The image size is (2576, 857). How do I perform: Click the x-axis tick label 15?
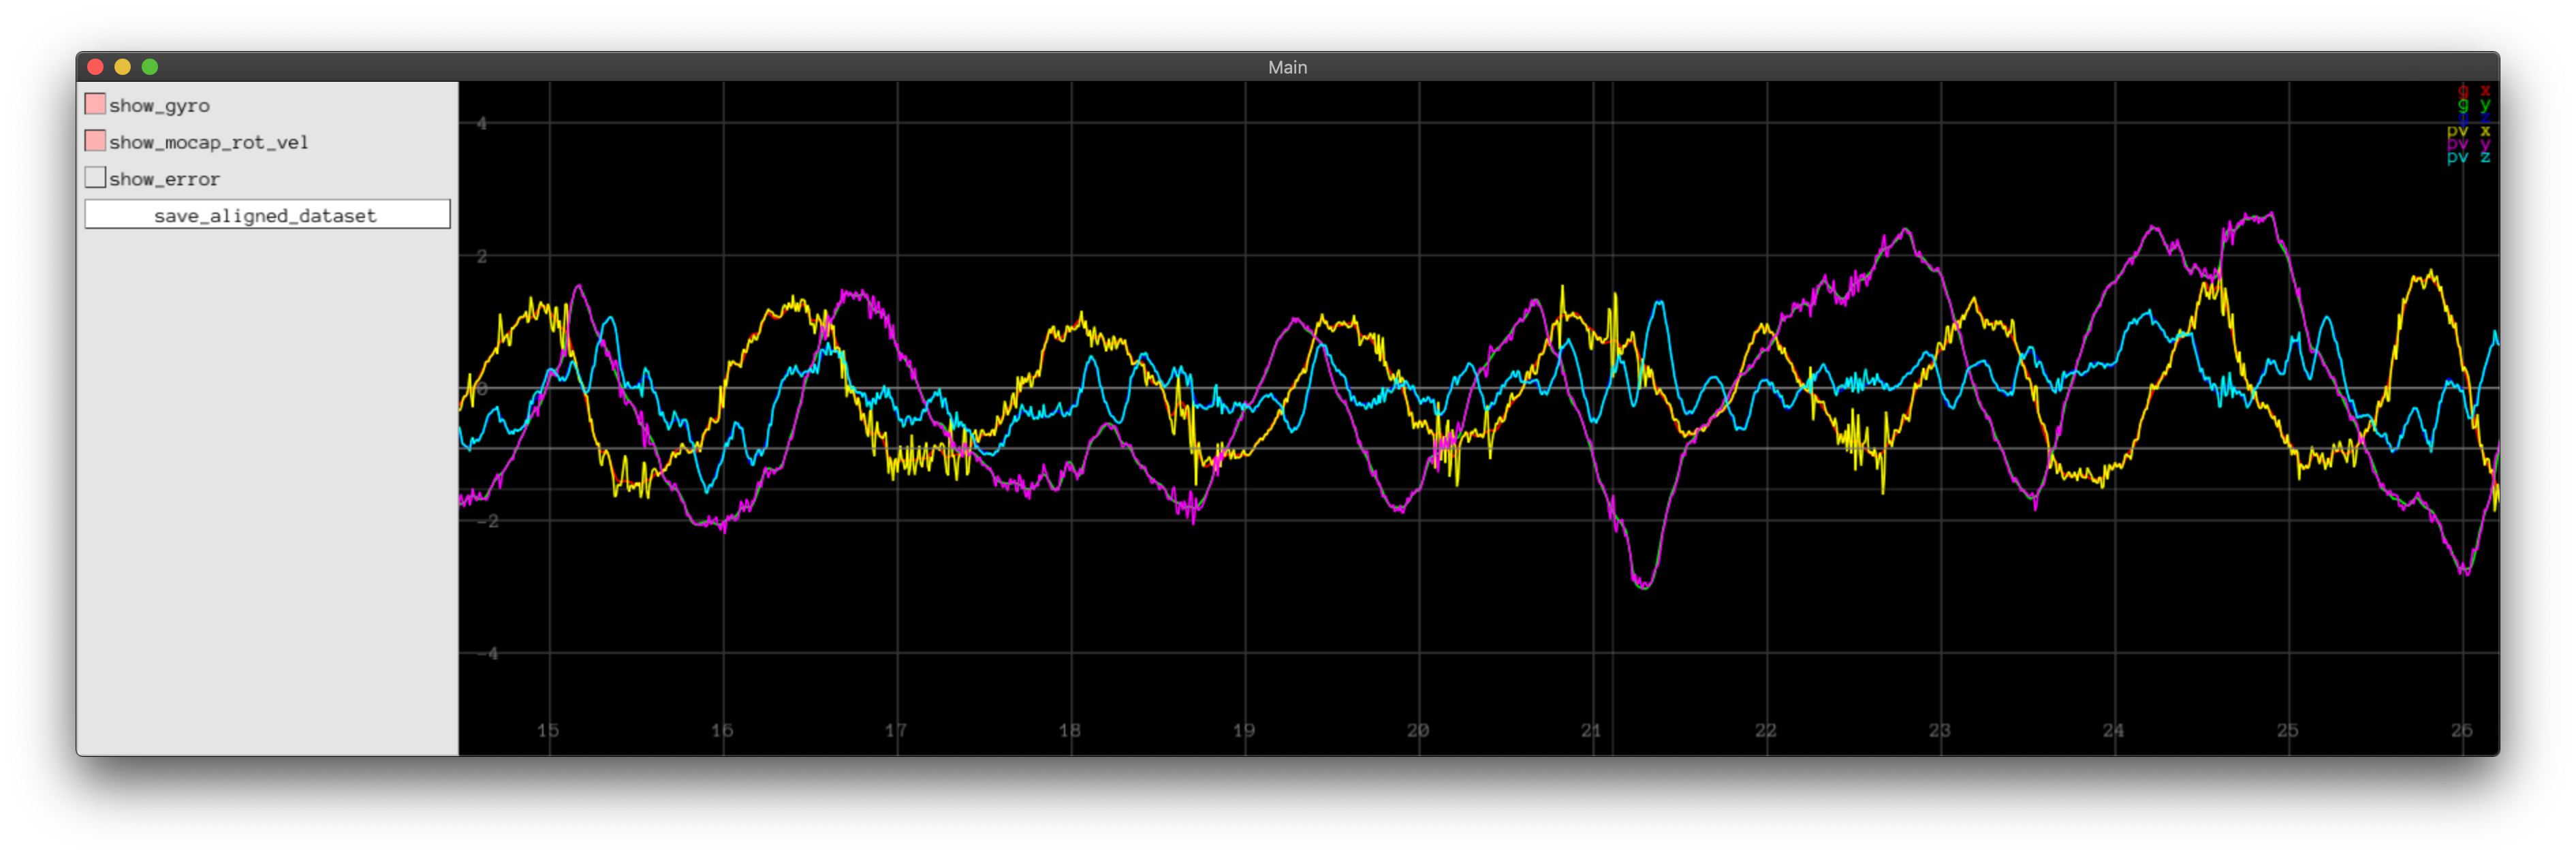(x=548, y=730)
